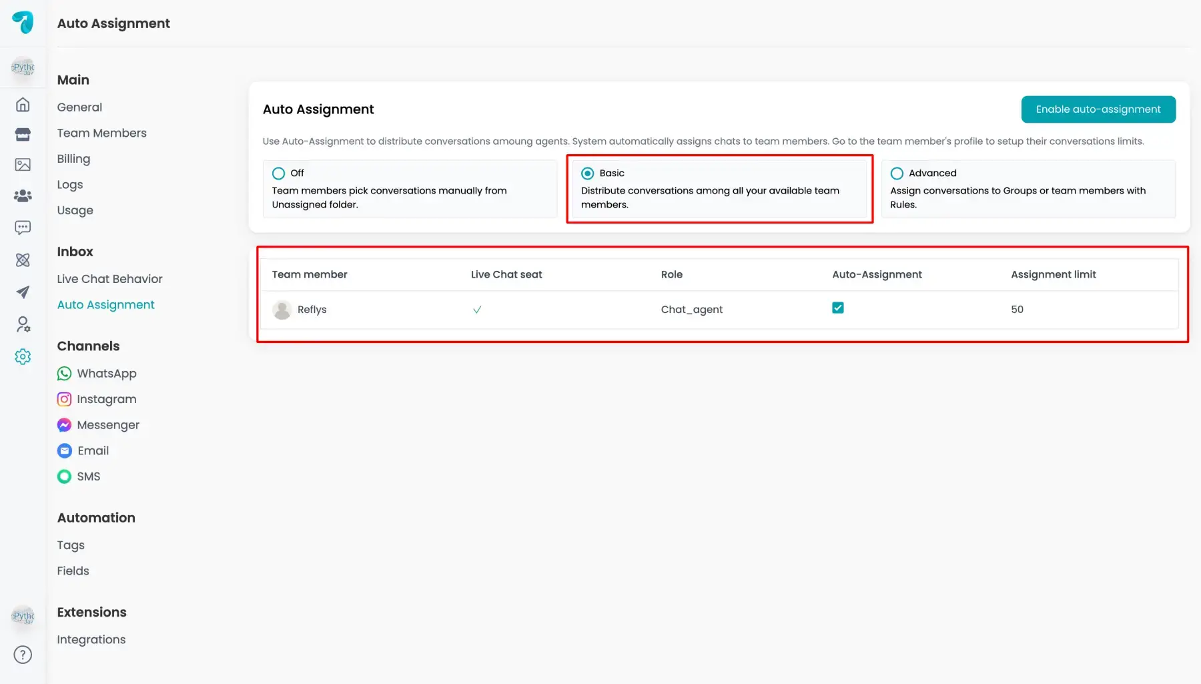Click the paper plane broadcast icon
The image size is (1201, 684).
tap(23, 292)
